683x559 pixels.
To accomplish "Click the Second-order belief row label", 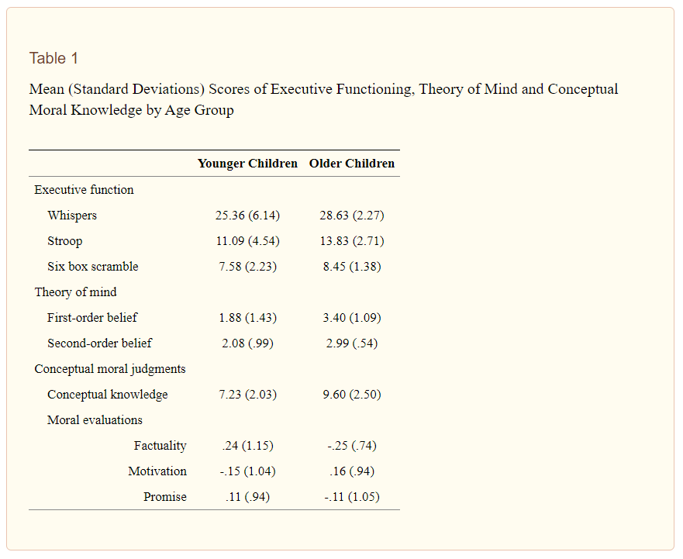I will point(100,343).
